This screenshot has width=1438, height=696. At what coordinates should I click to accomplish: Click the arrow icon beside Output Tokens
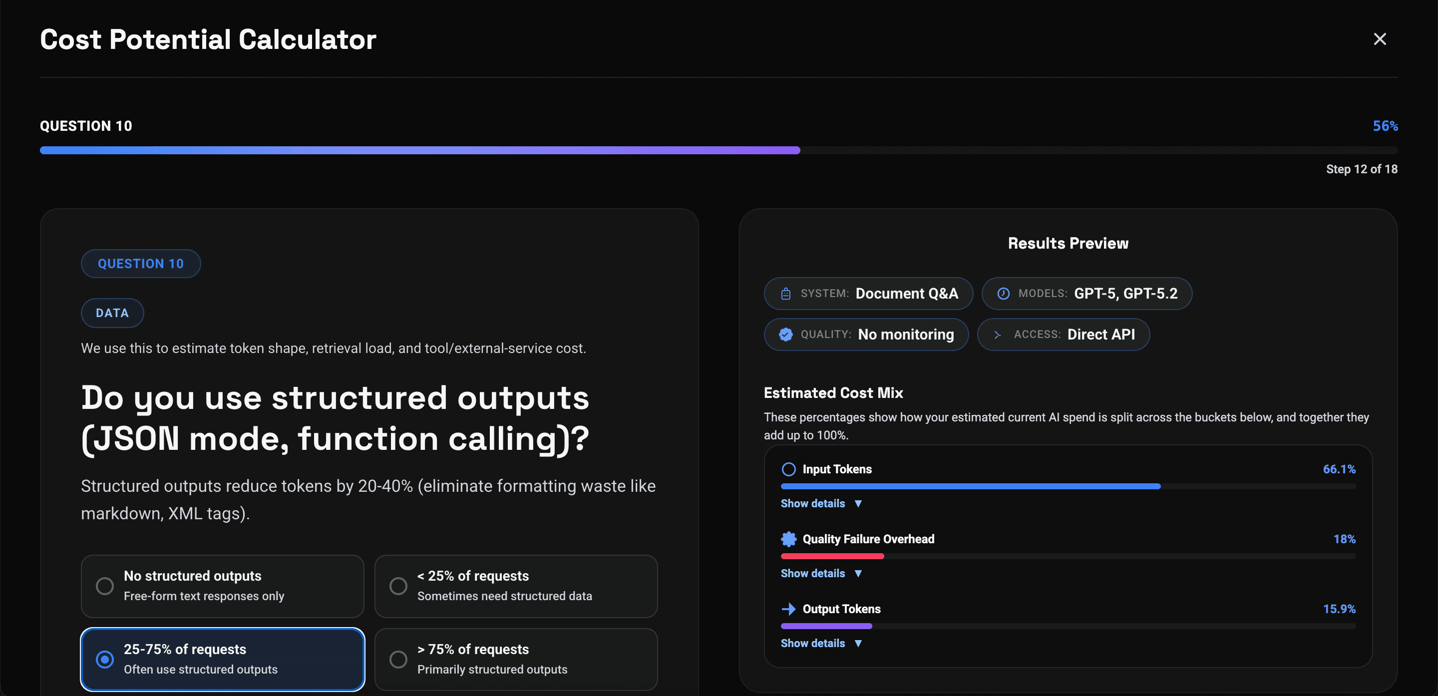pos(789,608)
